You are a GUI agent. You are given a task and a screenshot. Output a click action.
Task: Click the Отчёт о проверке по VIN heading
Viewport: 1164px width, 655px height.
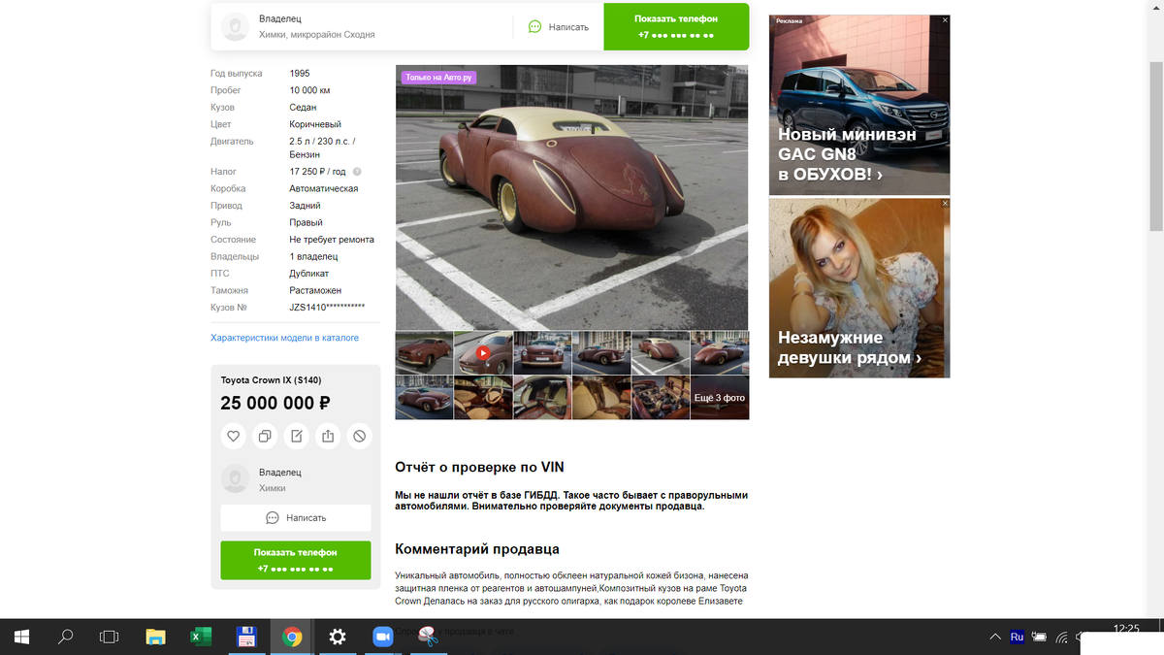(x=480, y=467)
